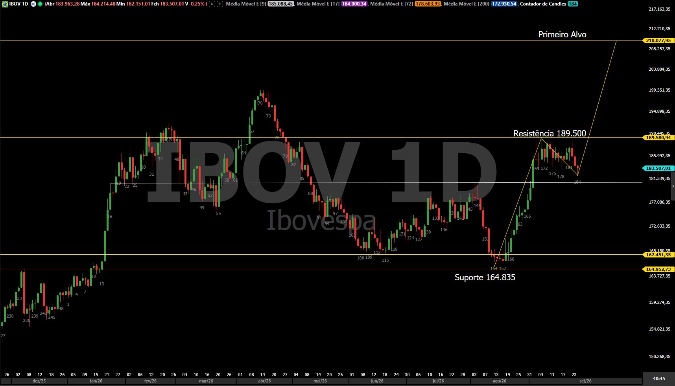
Task: Click the jan/26 month on the time axis
Action: coord(96,381)
